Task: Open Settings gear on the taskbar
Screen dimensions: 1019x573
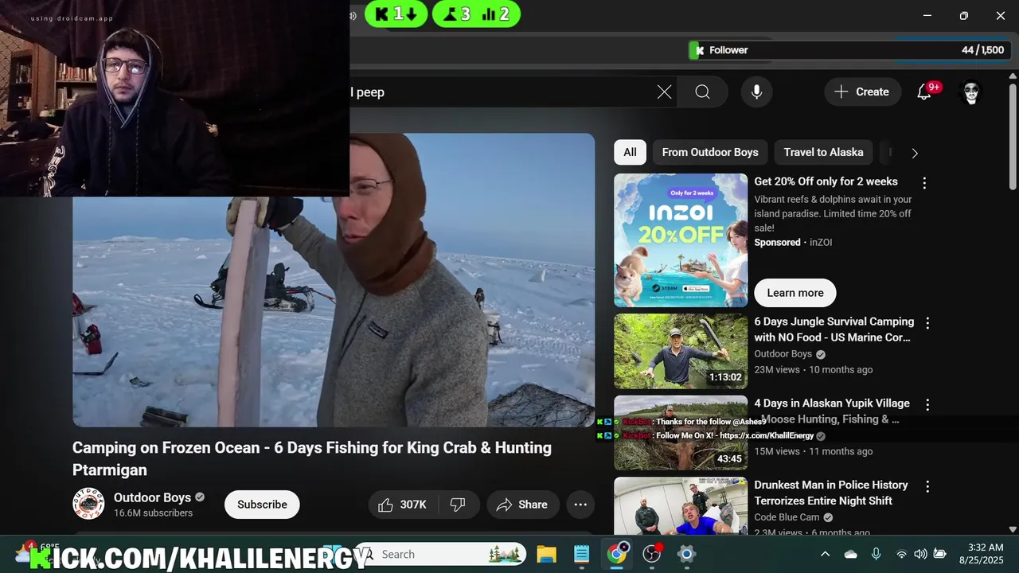Action: click(x=686, y=554)
